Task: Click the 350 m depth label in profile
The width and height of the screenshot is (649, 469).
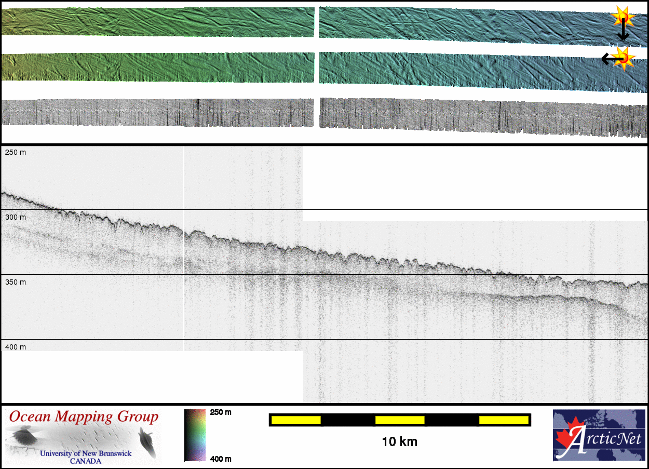Action: [x=15, y=282]
